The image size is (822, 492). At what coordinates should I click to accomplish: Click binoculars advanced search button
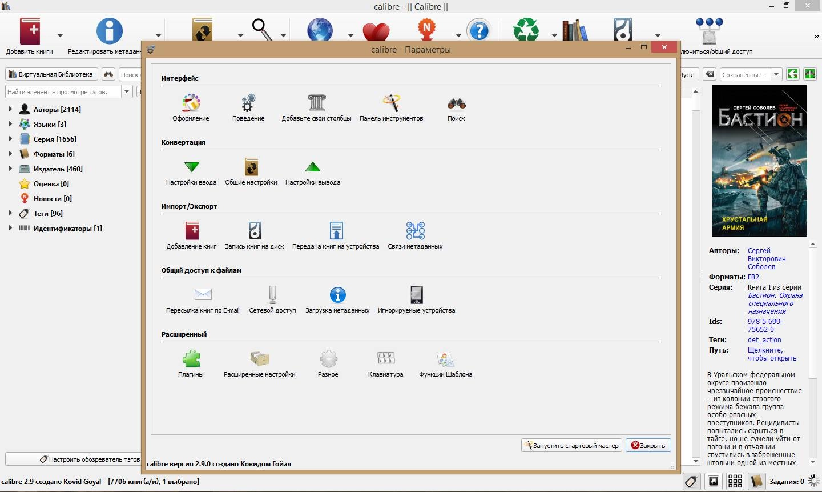tap(108, 74)
